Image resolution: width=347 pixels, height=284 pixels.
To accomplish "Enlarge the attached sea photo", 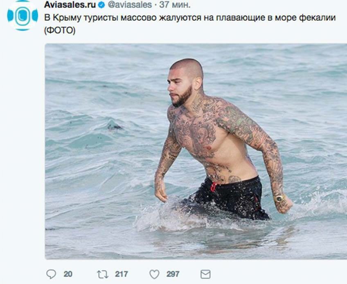I will [x=196, y=151].
